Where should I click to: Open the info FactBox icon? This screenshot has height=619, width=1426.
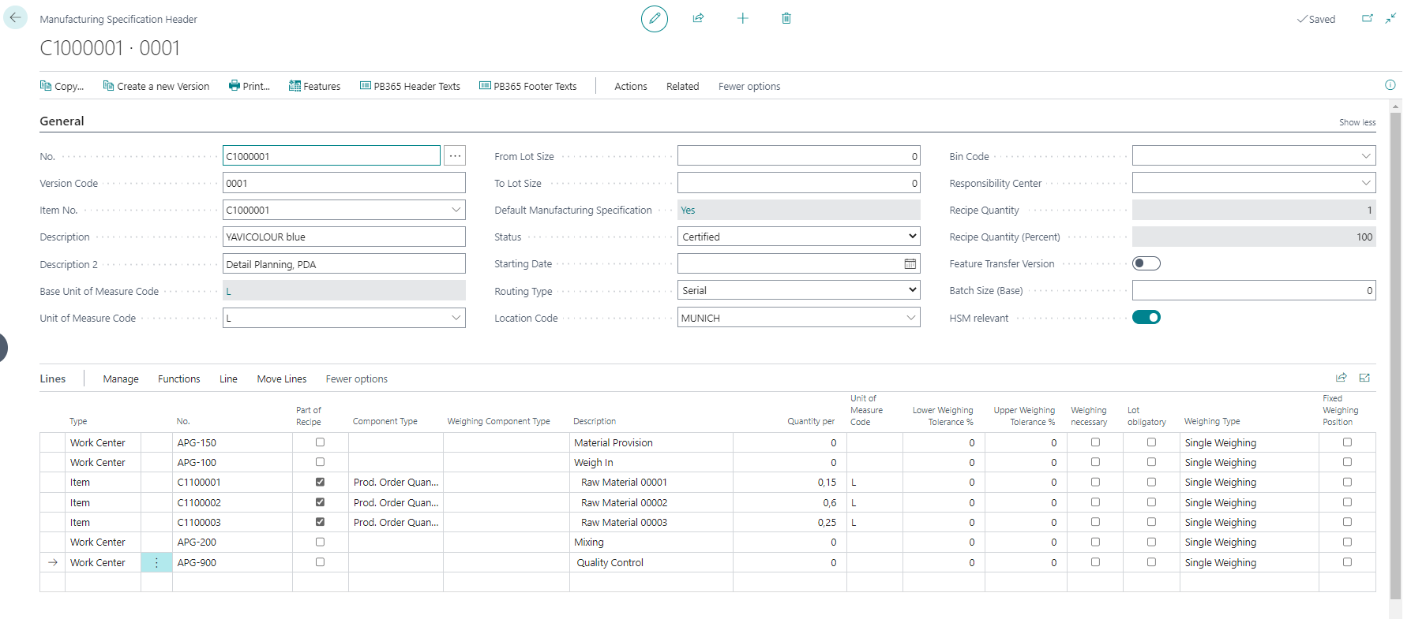pos(1390,85)
